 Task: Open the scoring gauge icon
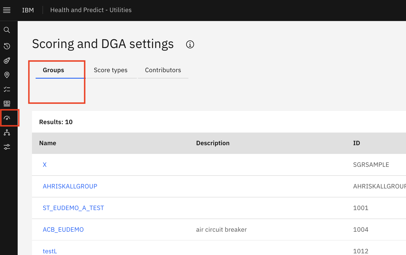(7, 118)
